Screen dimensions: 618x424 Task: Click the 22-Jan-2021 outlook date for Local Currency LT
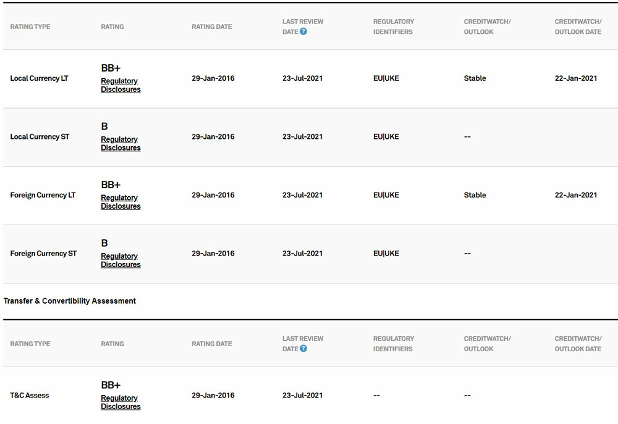(576, 78)
